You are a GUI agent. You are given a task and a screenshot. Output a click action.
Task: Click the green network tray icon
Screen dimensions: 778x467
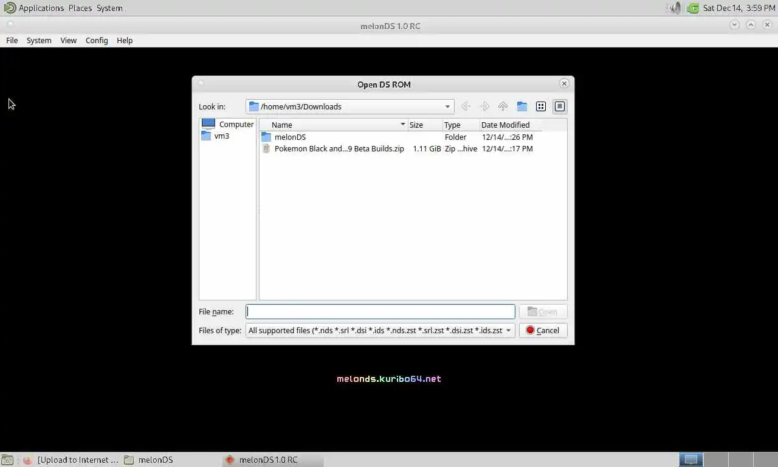click(x=693, y=8)
